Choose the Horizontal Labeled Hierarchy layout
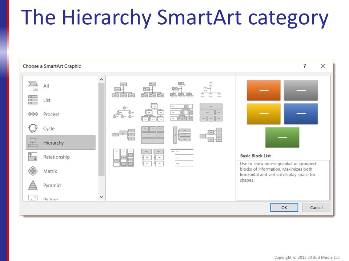349x261 pixels. click(x=123, y=158)
